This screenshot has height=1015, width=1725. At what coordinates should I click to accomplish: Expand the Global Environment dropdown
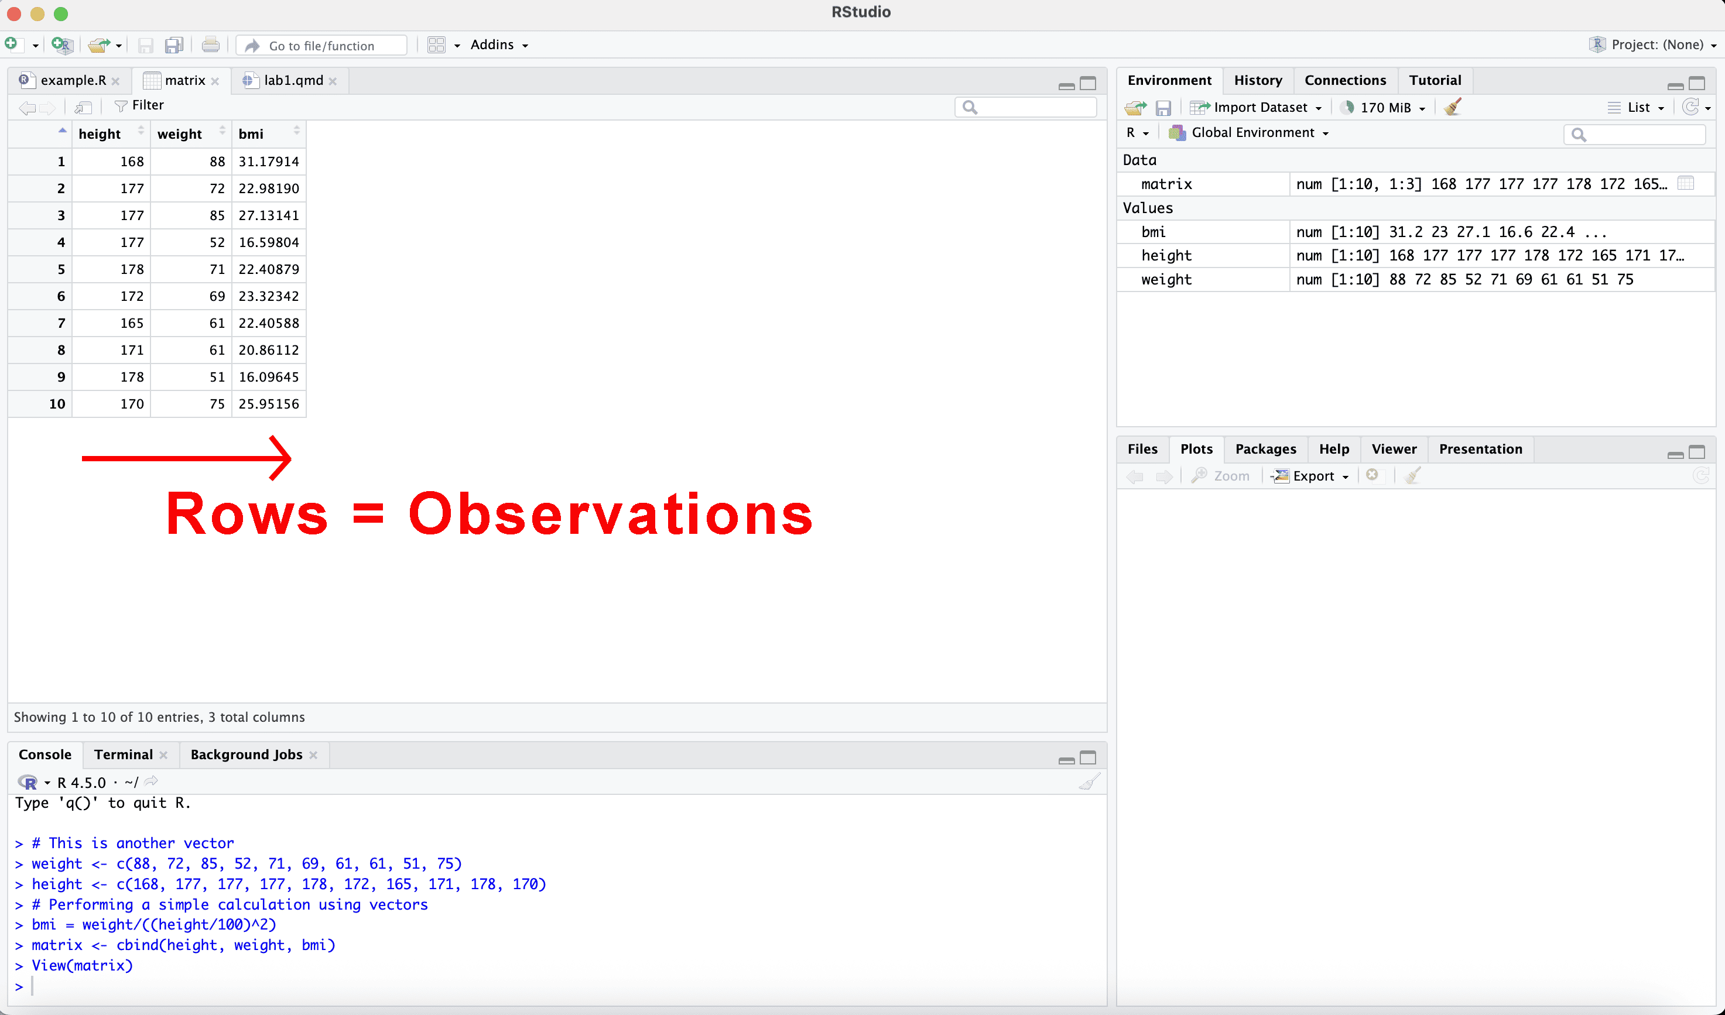click(1252, 133)
